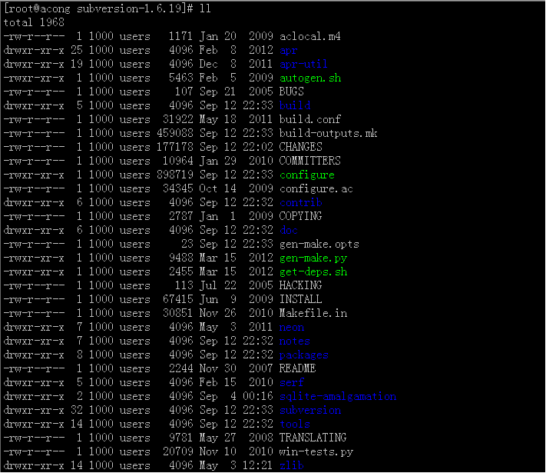This screenshot has height=473, width=546.
Task: Select size 67415 in INSTALL row
Action: click(178, 299)
